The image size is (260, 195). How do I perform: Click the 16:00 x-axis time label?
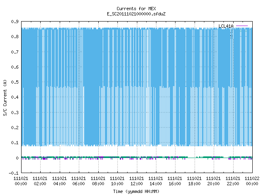[x=175, y=184]
